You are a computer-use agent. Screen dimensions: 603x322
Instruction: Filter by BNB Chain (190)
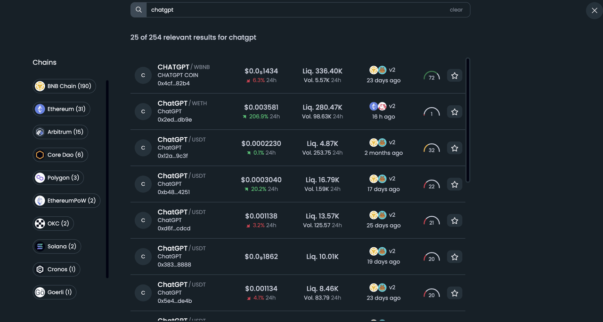[x=64, y=86]
